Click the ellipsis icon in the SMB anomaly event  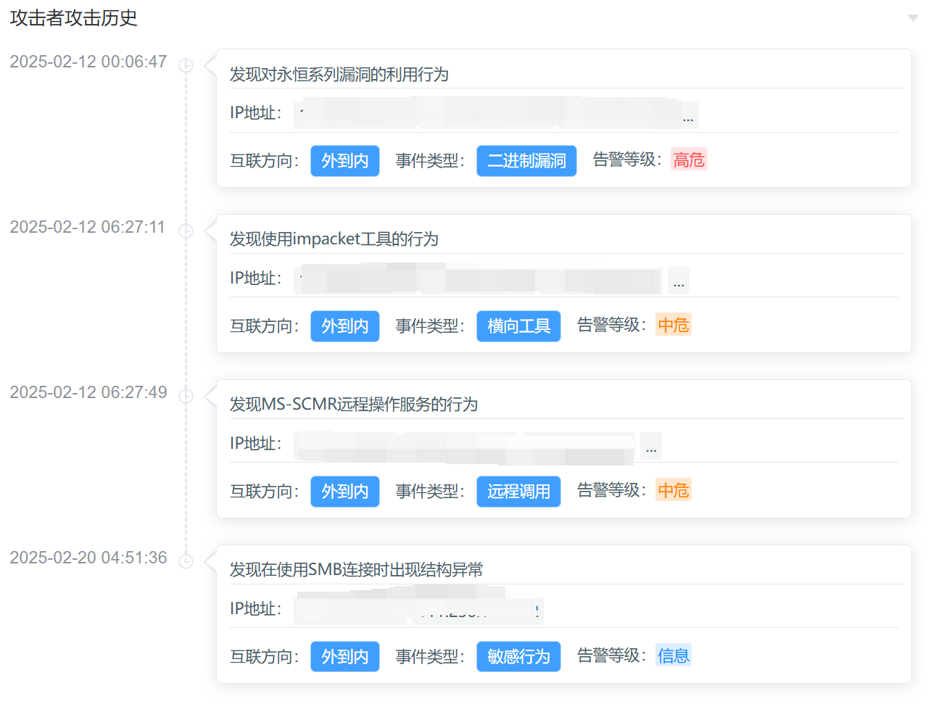click(x=535, y=611)
